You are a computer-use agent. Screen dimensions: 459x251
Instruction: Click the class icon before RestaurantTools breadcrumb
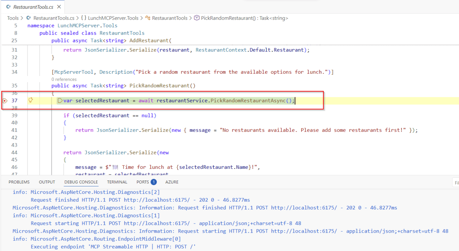click(148, 18)
